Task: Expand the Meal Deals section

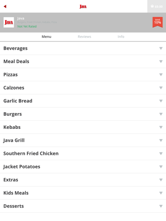Action: (83, 61)
